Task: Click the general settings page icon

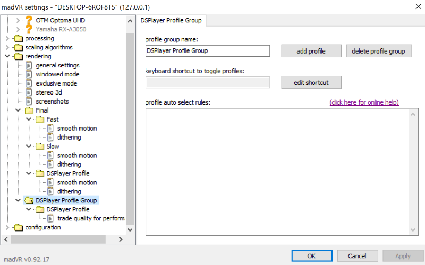Action: [29, 65]
